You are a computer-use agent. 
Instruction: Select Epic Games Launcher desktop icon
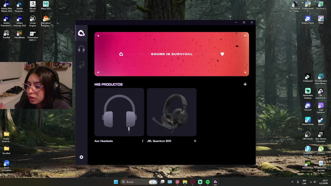[x=321, y=137]
